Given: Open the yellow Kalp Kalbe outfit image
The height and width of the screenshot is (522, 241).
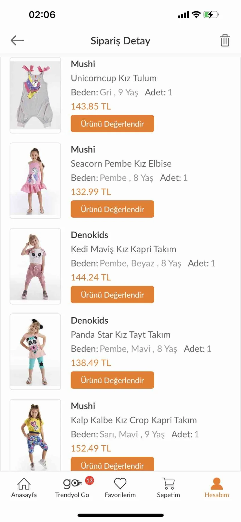Looking at the screenshot, I should [x=35, y=435].
